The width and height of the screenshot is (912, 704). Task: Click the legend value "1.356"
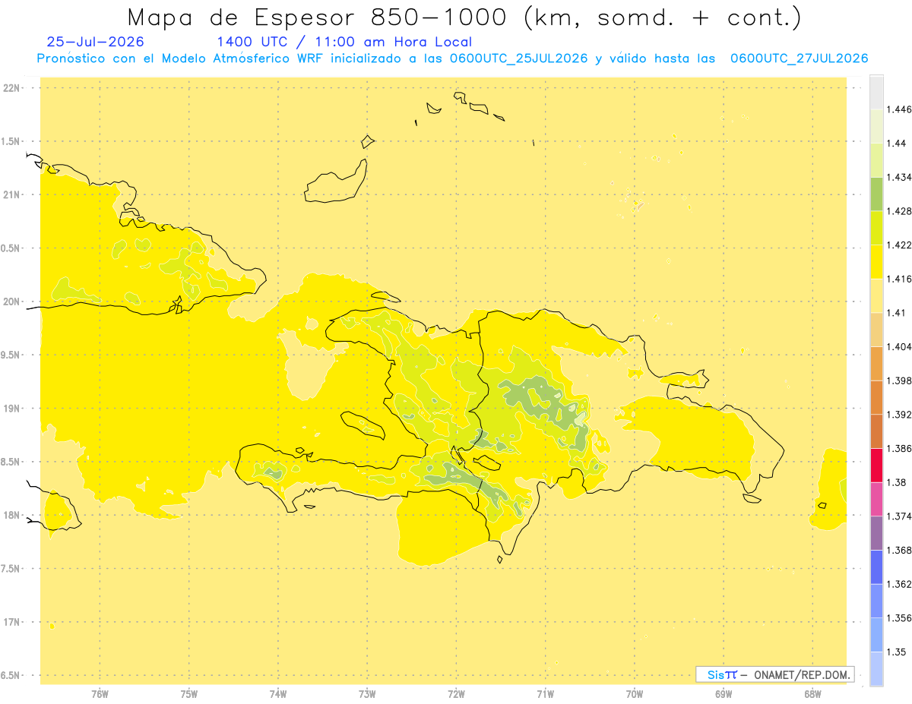tap(898, 618)
